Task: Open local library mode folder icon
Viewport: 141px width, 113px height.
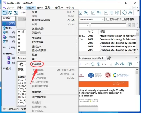Action: point(5,13)
